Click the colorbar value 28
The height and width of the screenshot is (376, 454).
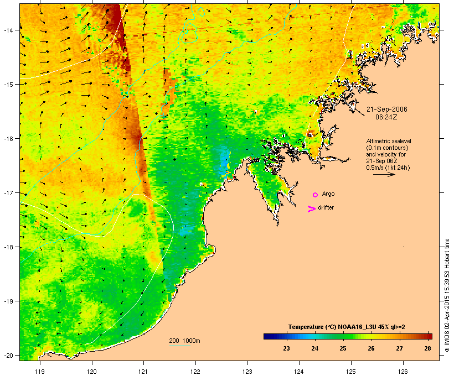pos(427,348)
